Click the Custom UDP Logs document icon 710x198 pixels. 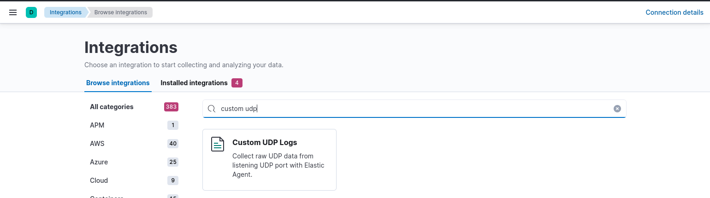click(x=218, y=144)
